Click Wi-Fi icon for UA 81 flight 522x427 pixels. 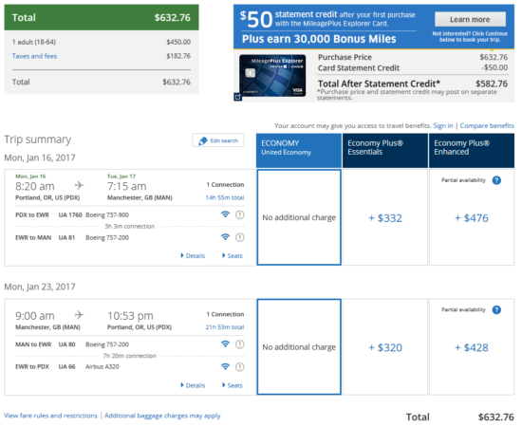225,237
